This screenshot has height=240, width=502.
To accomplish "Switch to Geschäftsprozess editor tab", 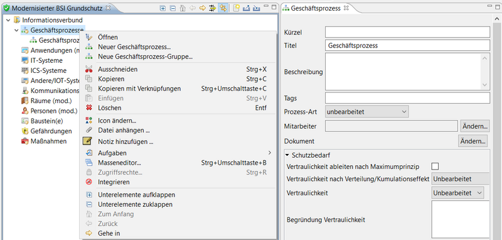I will (x=316, y=9).
